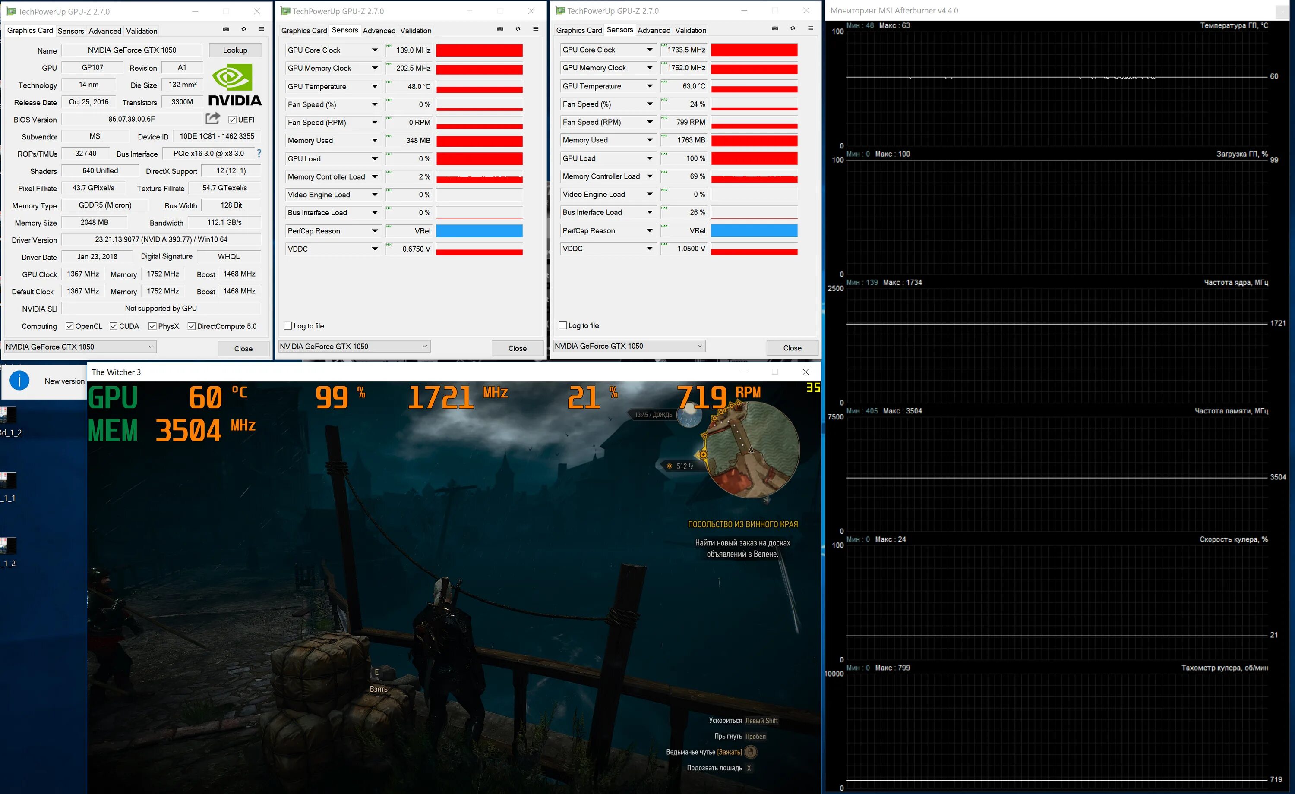Enable Log to file in middle GPU-Z window

click(288, 326)
